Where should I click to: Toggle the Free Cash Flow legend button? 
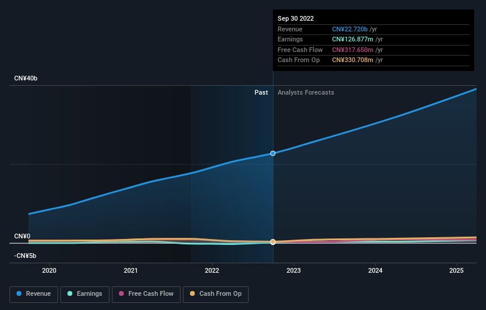point(146,294)
